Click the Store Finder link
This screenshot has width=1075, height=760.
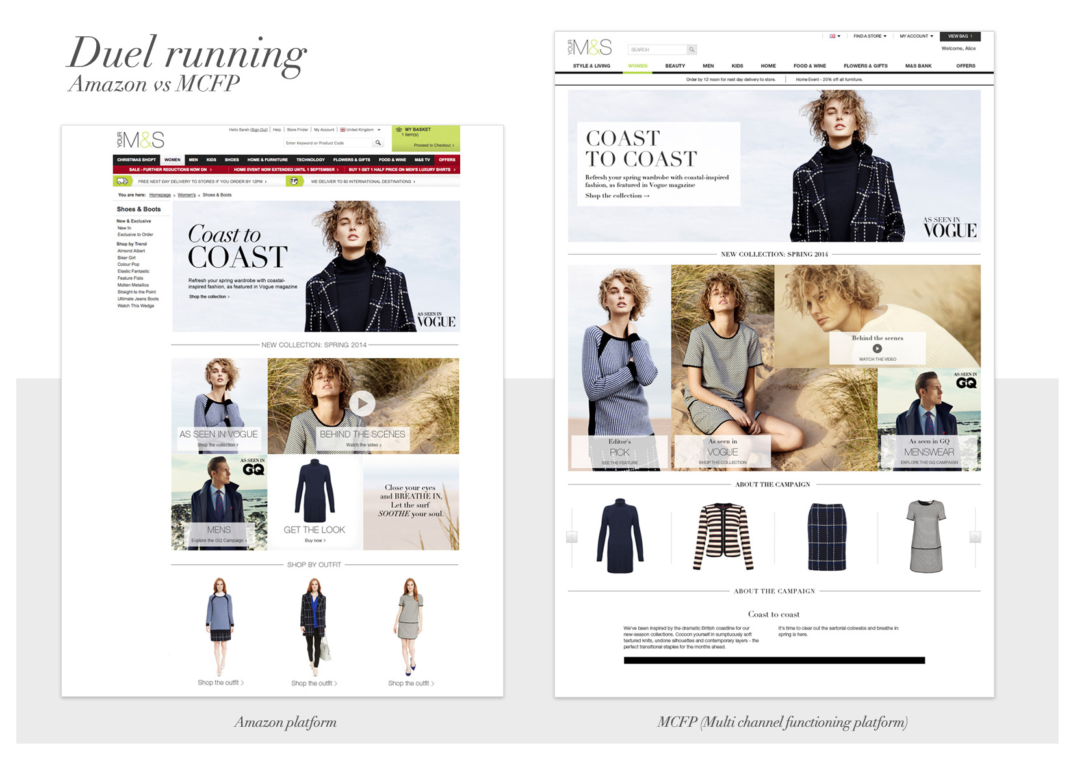click(x=298, y=130)
